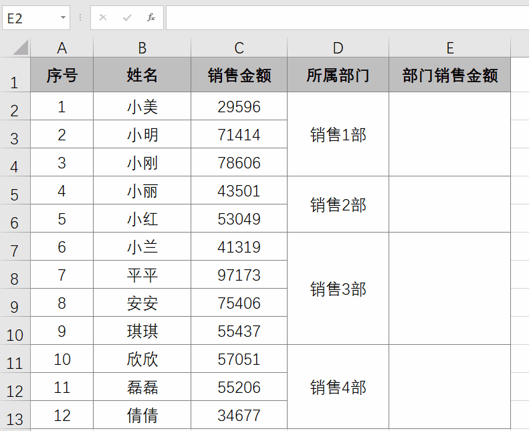This screenshot has width=529, height=431.
Task: Click the sales amount 43501
Action: point(239,190)
